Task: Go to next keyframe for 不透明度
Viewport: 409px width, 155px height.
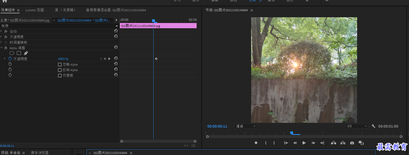Action: click(x=109, y=59)
